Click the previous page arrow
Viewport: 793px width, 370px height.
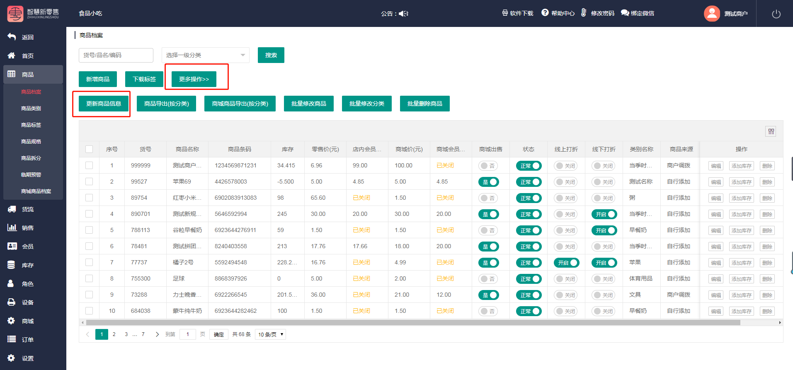[87, 334]
